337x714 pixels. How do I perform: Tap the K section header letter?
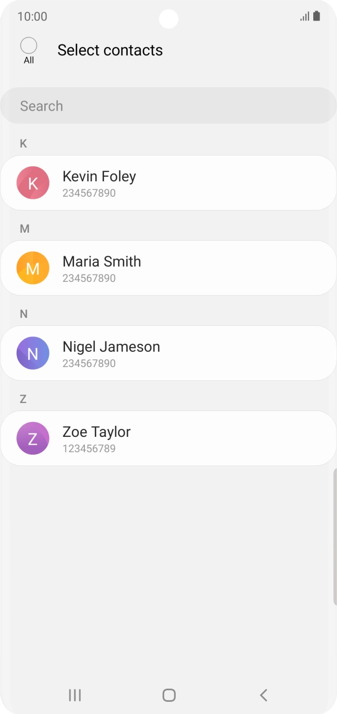coord(23,144)
